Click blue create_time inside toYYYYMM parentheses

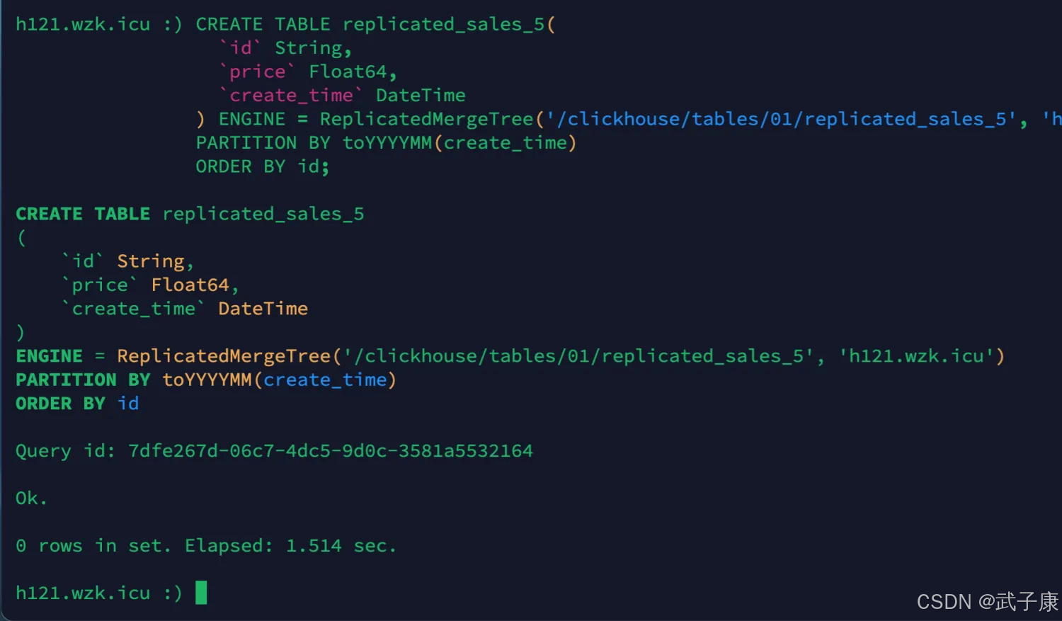click(325, 380)
